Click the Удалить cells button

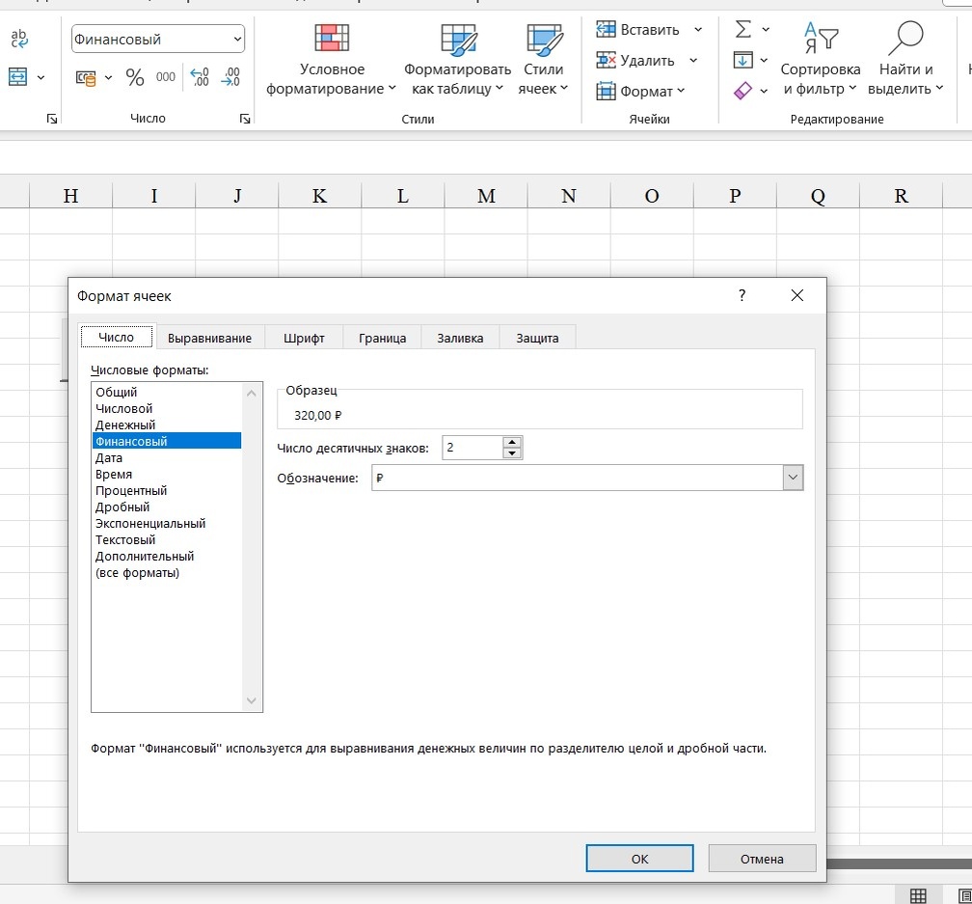click(x=634, y=60)
